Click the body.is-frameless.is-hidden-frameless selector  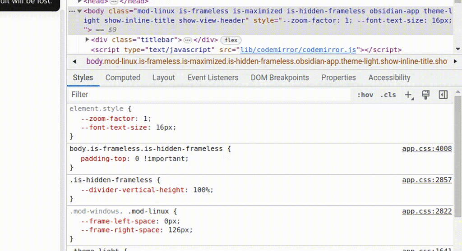click(x=146, y=149)
